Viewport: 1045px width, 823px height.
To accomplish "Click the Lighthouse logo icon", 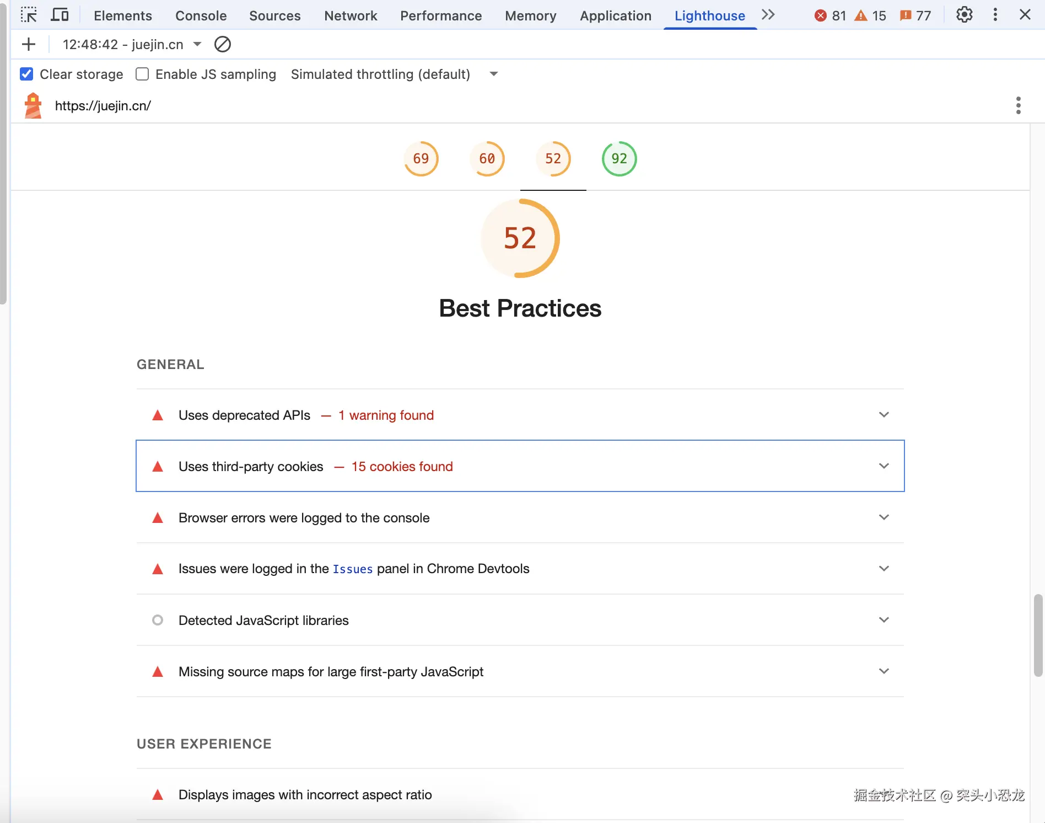I will click(x=33, y=105).
